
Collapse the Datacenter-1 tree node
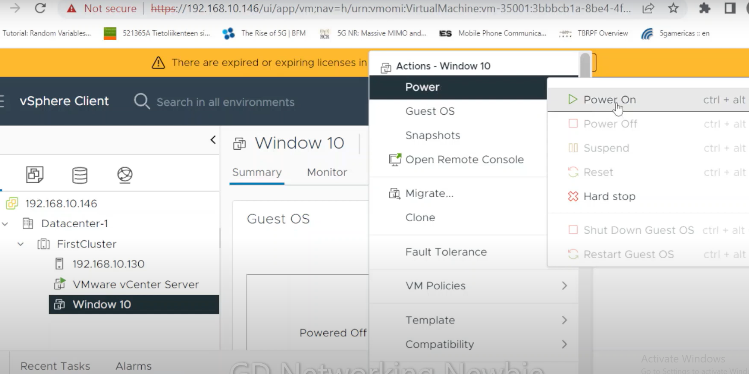pos(5,223)
